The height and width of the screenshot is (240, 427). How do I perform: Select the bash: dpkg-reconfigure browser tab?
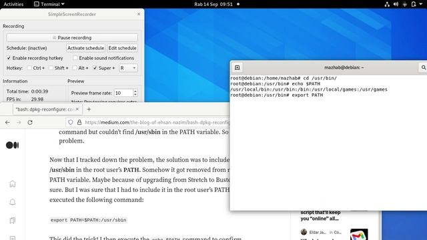click(x=45, y=109)
